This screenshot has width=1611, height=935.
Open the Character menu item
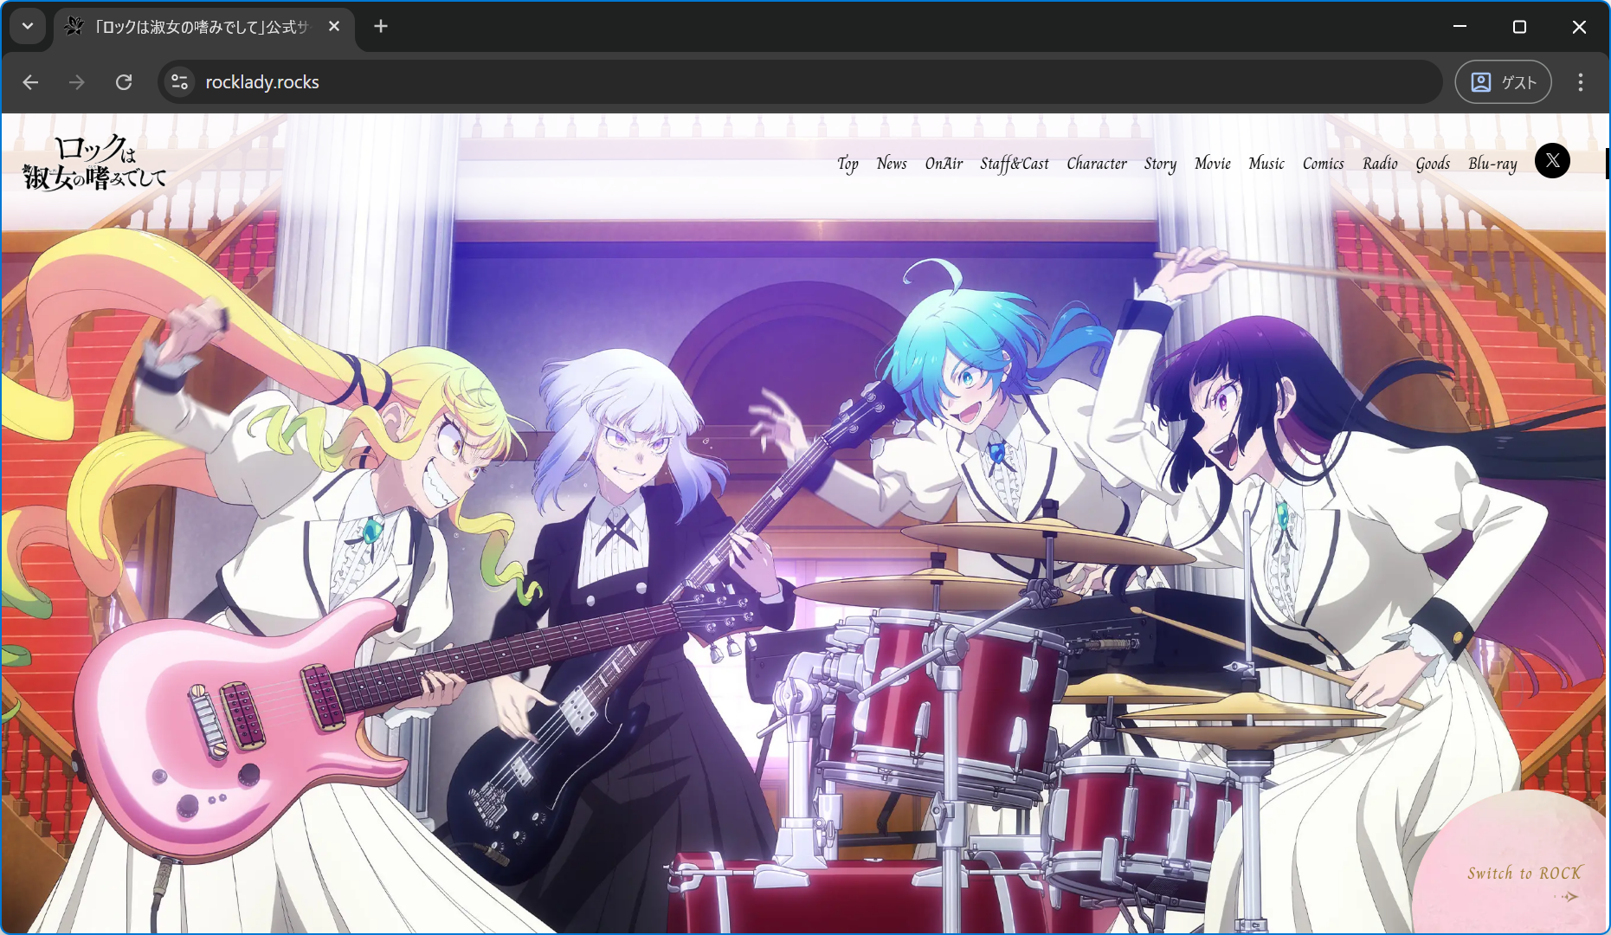coord(1097,164)
